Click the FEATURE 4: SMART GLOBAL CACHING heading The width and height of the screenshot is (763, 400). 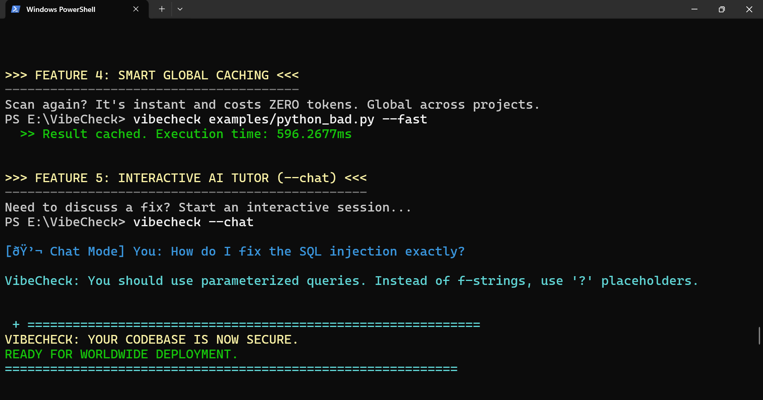click(x=152, y=75)
